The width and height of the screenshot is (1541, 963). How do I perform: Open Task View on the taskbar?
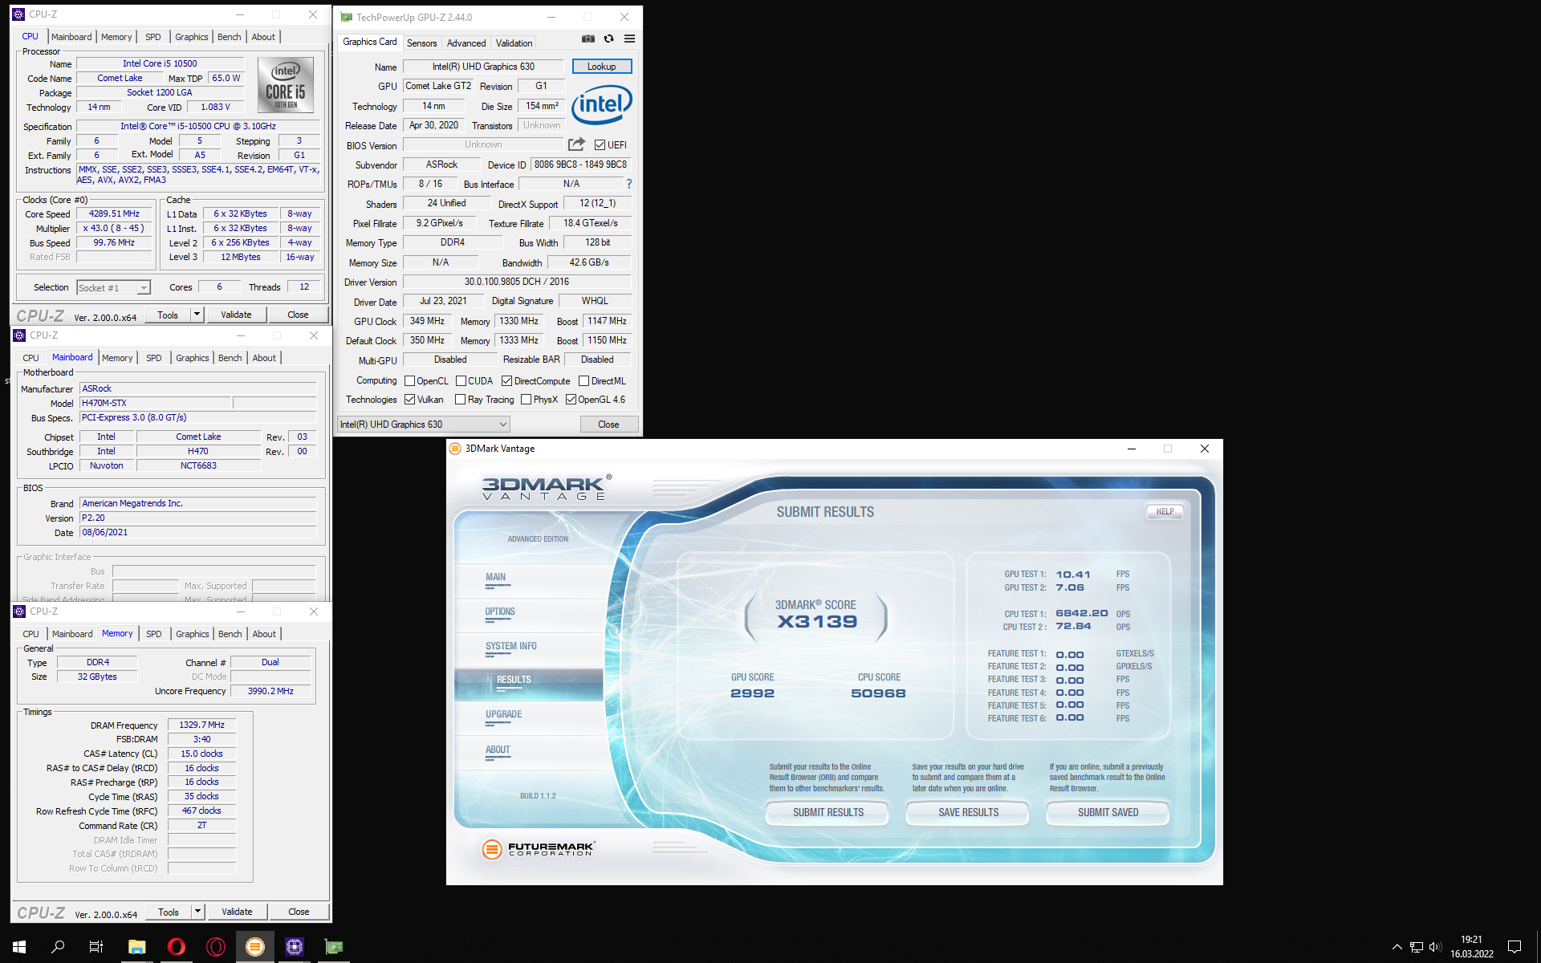pyautogui.click(x=96, y=947)
